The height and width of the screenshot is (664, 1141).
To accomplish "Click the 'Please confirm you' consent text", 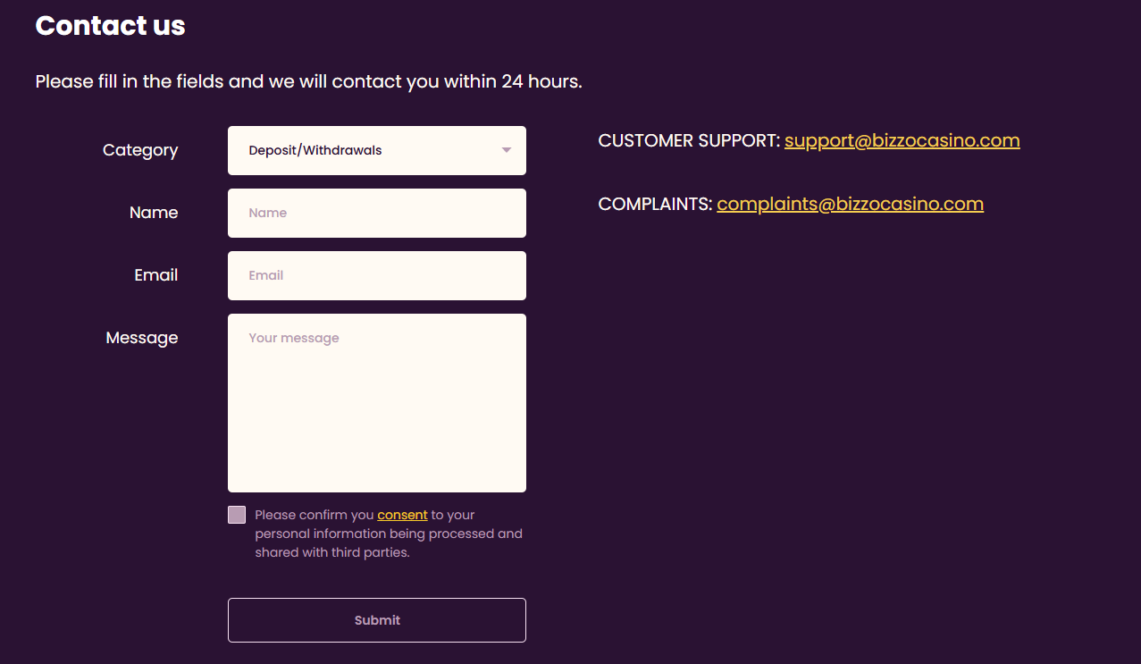I will [314, 515].
